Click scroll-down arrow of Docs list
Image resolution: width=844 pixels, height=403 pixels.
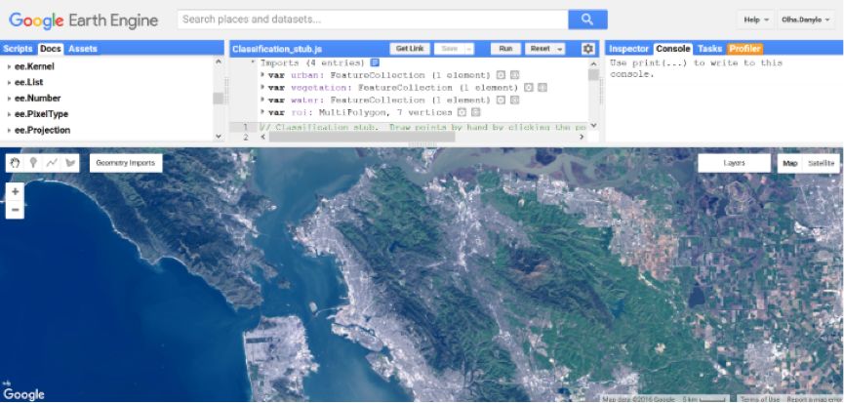pyautogui.click(x=218, y=137)
